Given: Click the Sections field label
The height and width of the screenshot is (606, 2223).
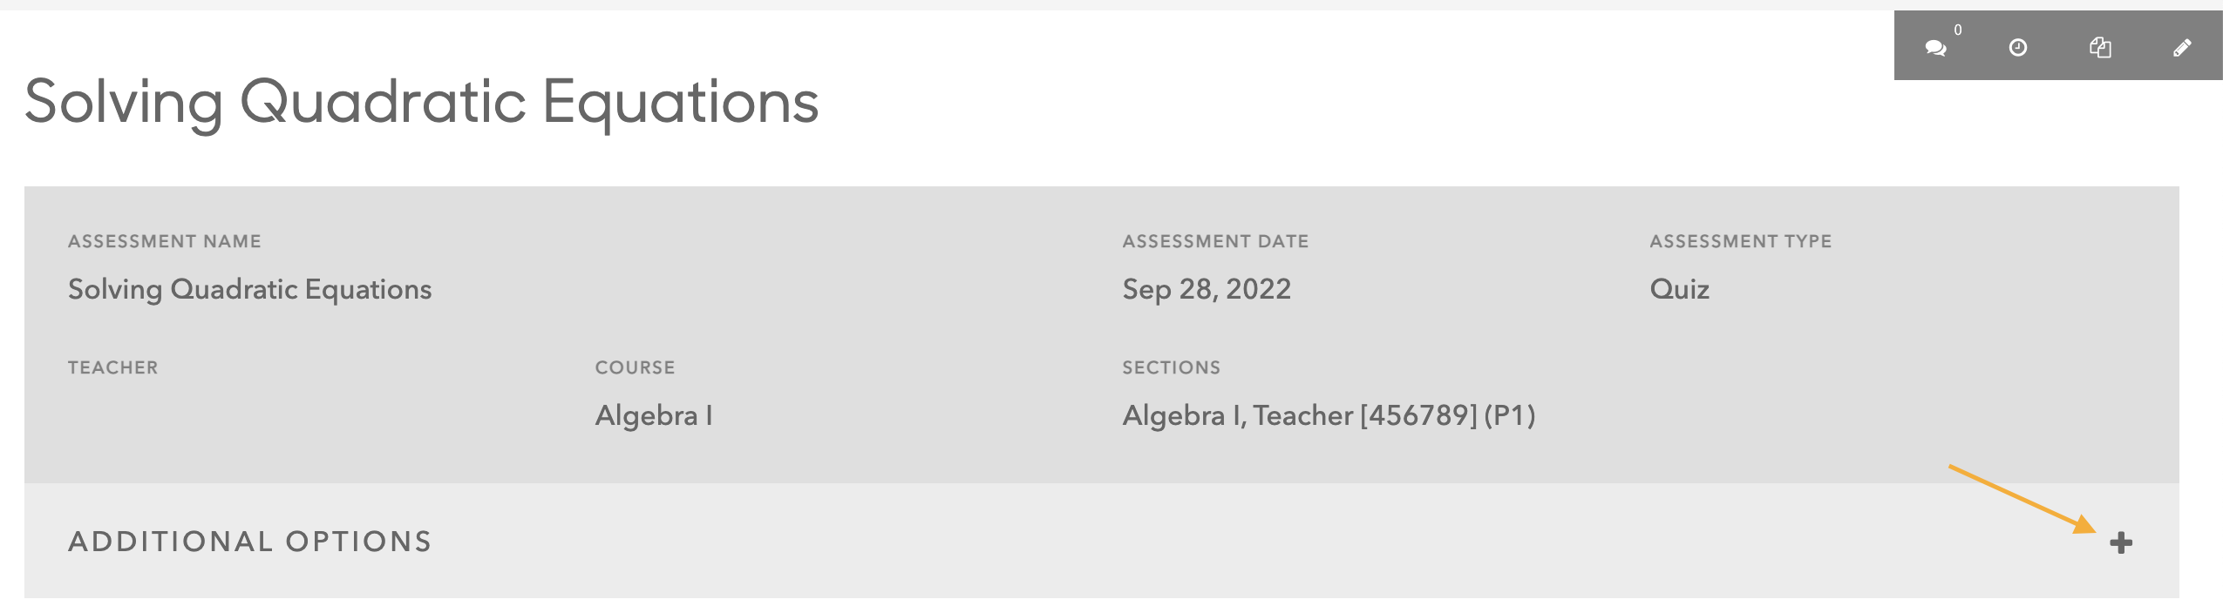Looking at the screenshot, I should click(1171, 367).
